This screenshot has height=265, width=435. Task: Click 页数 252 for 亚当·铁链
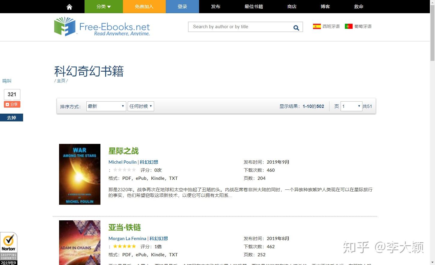click(255, 255)
